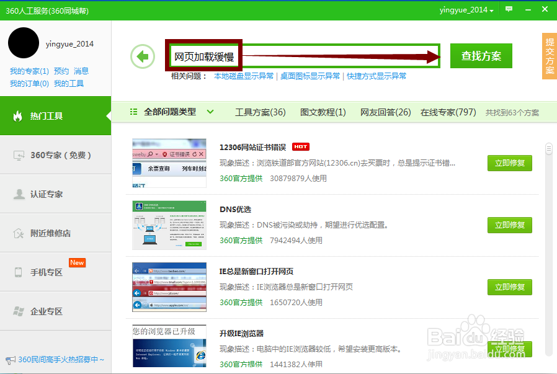The width and height of the screenshot is (557, 374).
Task: Click 立即修复 for DNS优选
Action: point(510,225)
